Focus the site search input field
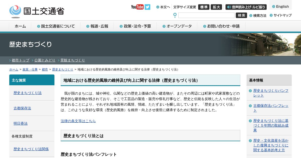The height and width of the screenshot is (158, 301). (206, 15)
